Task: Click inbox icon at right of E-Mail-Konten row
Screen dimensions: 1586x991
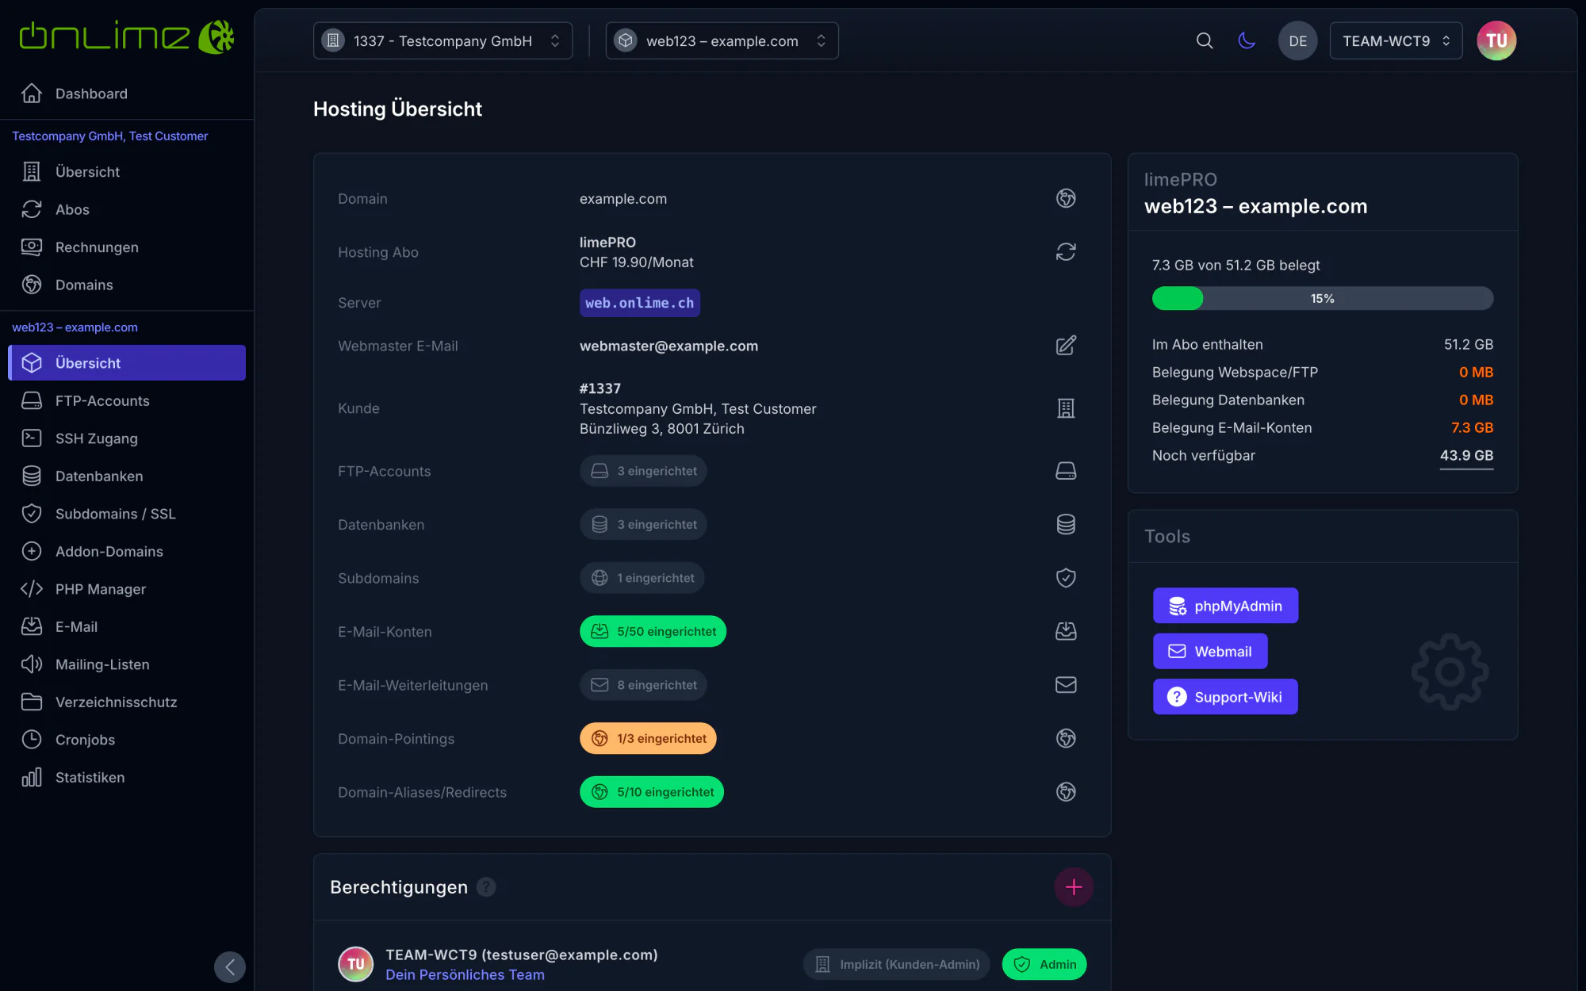Action: pos(1066,631)
